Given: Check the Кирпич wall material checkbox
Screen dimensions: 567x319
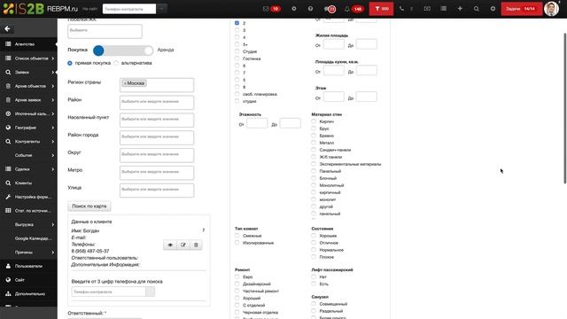Looking at the screenshot, I should [x=314, y=121].
